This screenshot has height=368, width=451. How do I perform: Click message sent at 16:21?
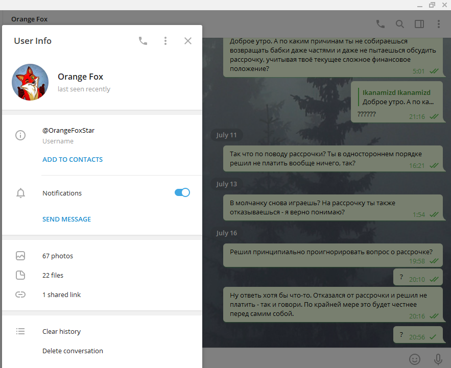(x=333, y=159)
